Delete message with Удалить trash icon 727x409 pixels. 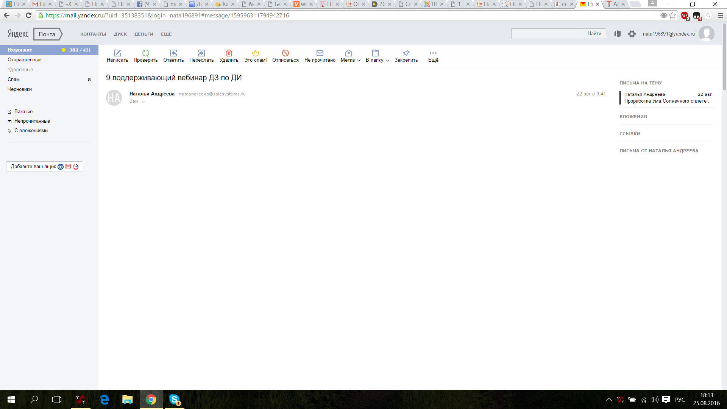point(229,53)
